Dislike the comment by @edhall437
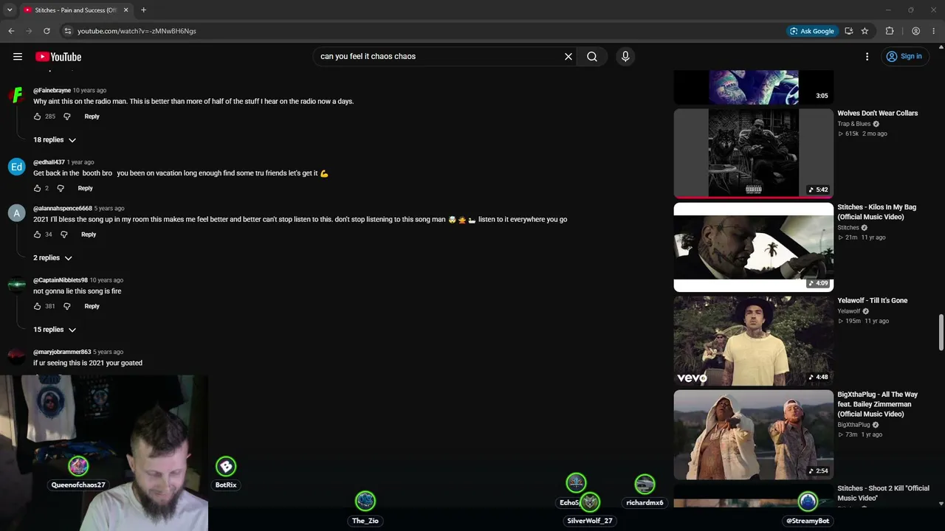 click(x=61, y=188)
